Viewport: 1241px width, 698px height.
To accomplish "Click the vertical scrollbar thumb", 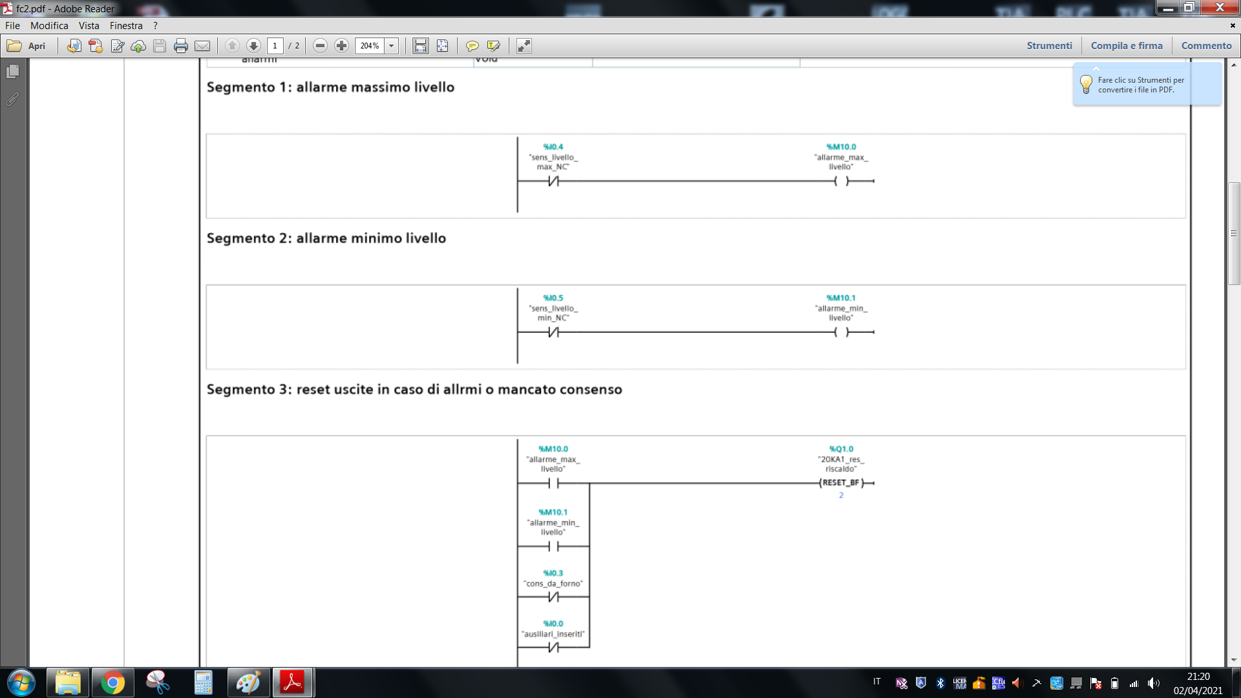I will (x=1234, y=233).
